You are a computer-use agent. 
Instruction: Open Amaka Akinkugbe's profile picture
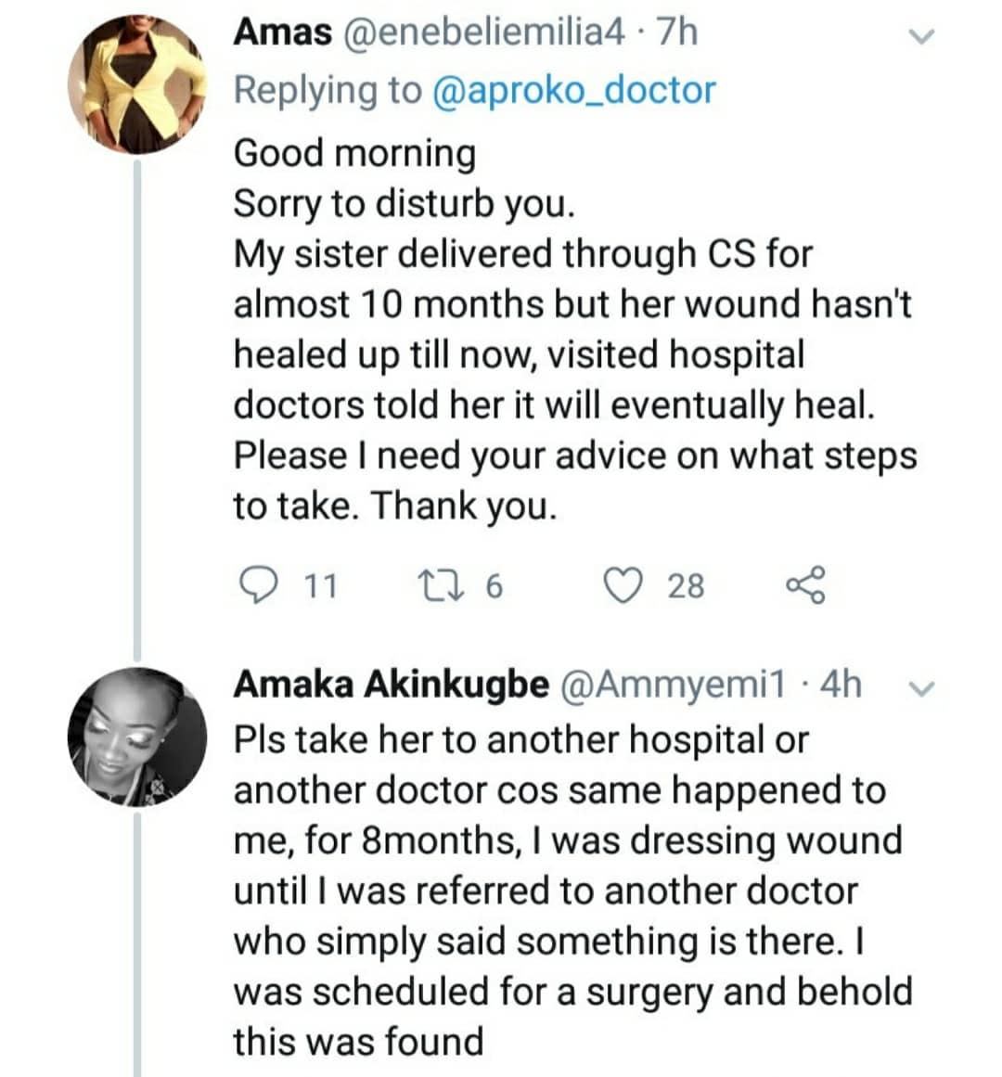pos(137,737)
